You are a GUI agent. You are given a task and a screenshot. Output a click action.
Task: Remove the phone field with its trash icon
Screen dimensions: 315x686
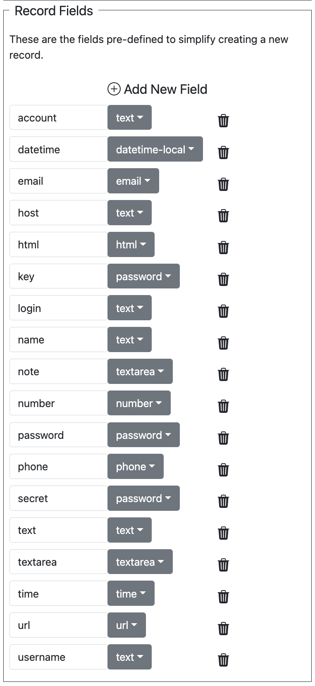[x=223, y=469]
